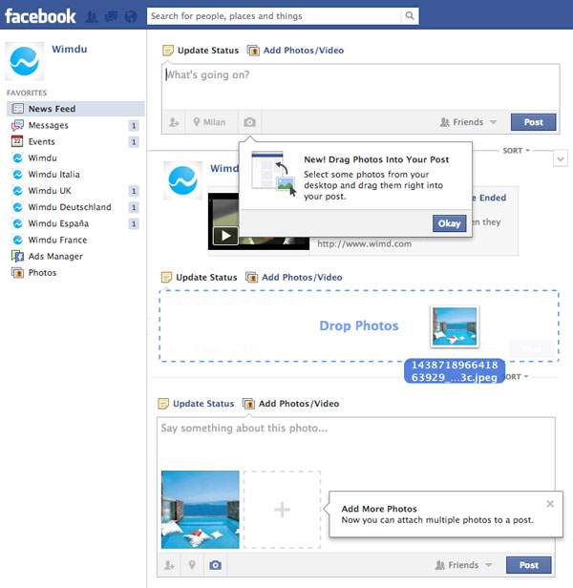The width and height of the screenshot is (573, 588).
Task: Click tag people icon in top composer
Action: [x=174, y=122]
